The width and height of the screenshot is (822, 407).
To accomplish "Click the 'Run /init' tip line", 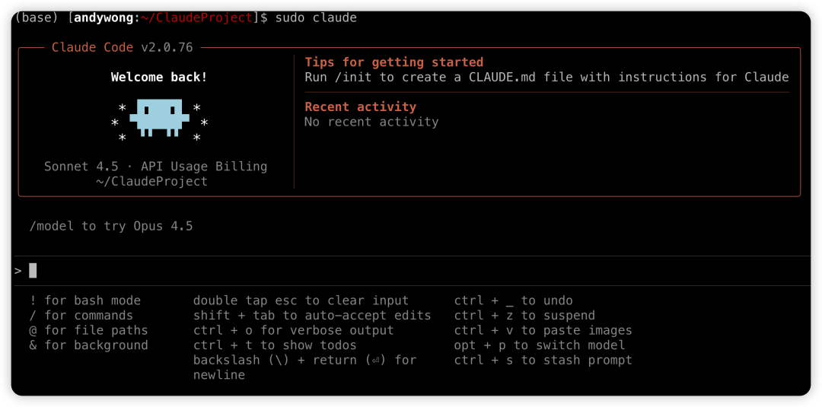I will coord(546,77).
